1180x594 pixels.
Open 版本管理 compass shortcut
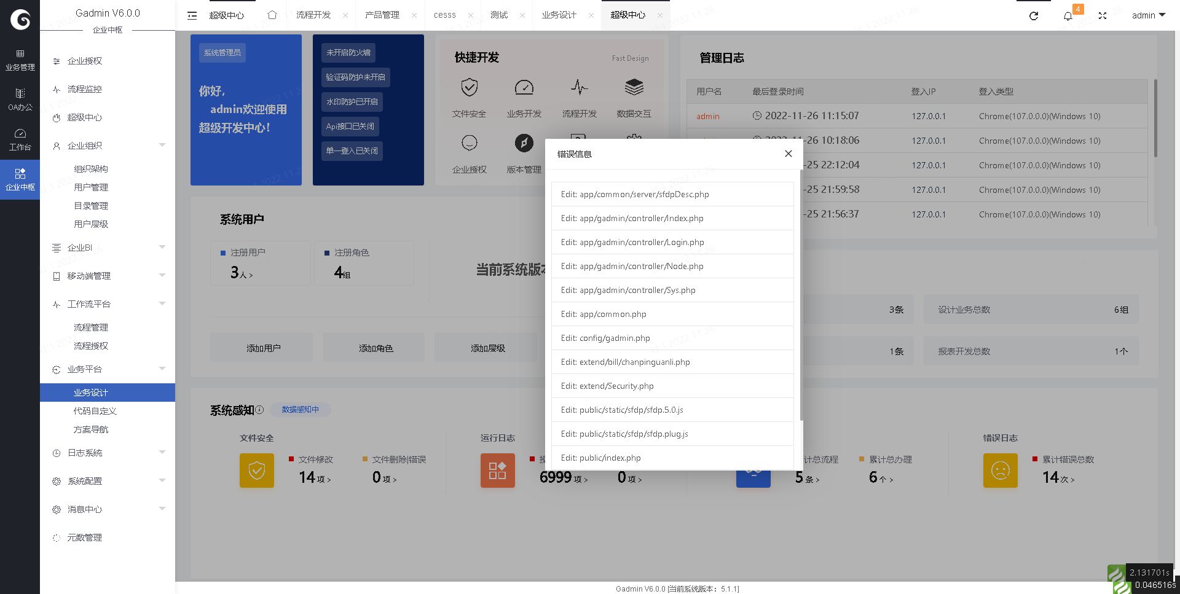[x=524, y=143]
